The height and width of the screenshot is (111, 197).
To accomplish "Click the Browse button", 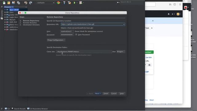I will pos(121,51).
